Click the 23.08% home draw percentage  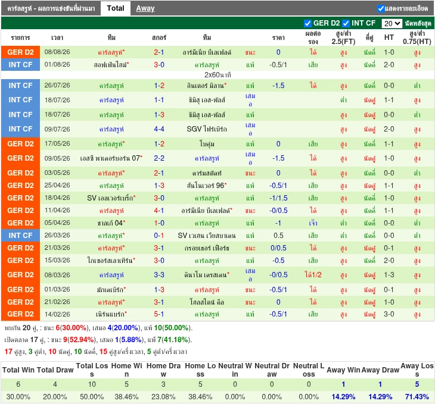(163, 397)
